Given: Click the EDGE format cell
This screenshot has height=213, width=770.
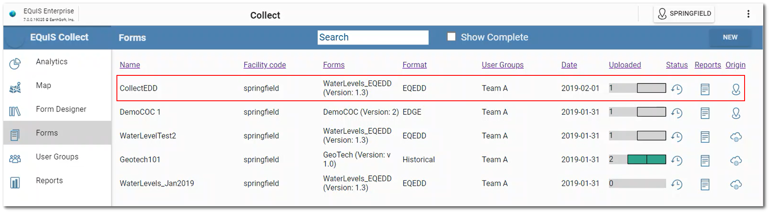Looking at the screenshot, I should point(412,112).
